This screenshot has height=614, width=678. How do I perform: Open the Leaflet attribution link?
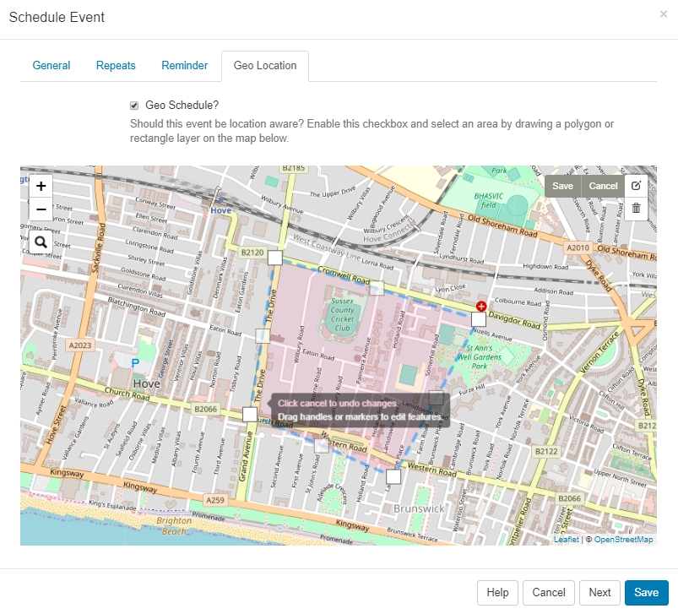click(566, 540)
